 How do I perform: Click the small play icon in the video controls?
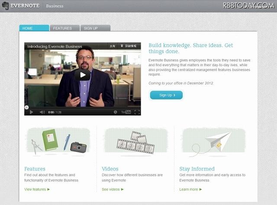click(31, 112)
